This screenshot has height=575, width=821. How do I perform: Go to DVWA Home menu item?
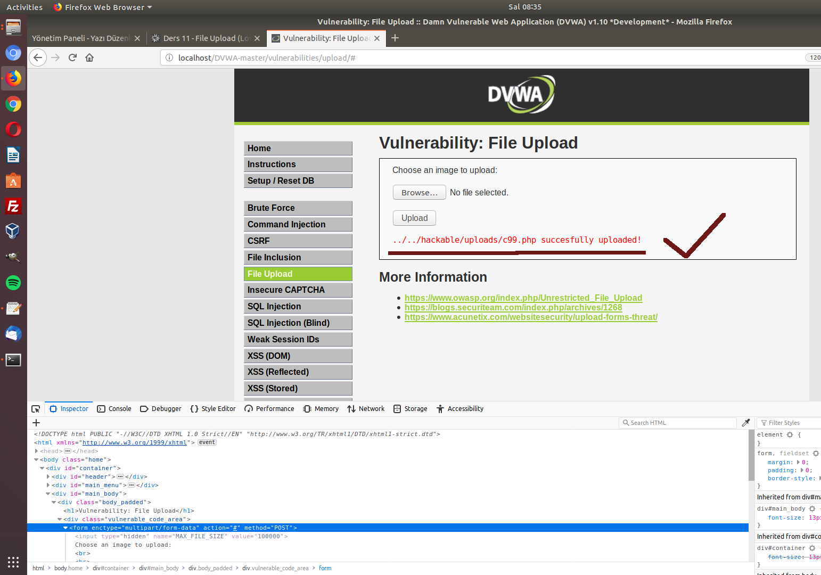298,148
